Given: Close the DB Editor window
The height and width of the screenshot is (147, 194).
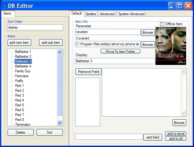Looking at the screenshot, I should coord(188,6).
